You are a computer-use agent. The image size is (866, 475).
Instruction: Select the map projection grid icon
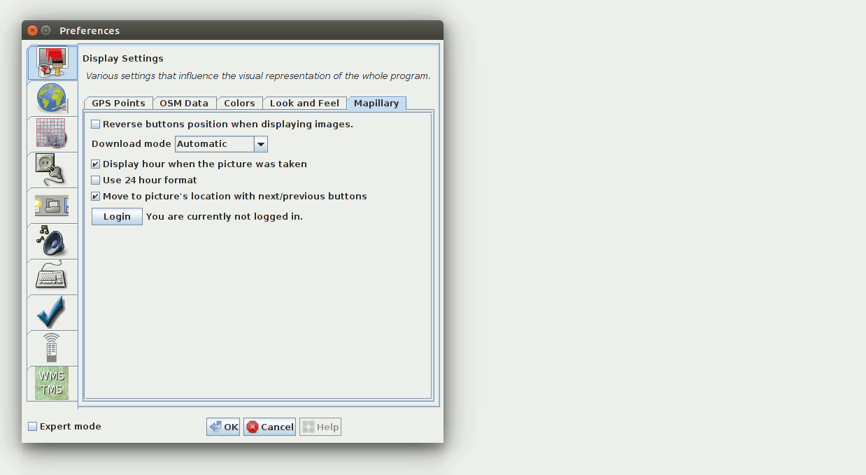click(x=52, y=134)
